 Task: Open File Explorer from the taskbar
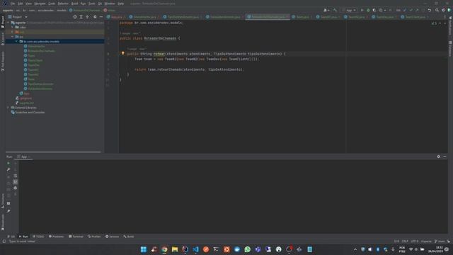click(x=175, y=249)
